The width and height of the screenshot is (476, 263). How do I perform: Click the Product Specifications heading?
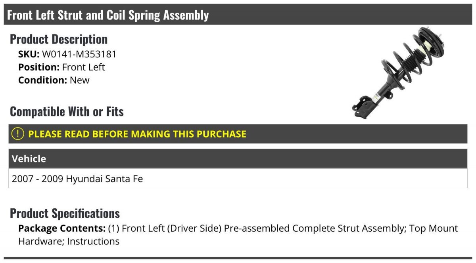pos(65,213)
